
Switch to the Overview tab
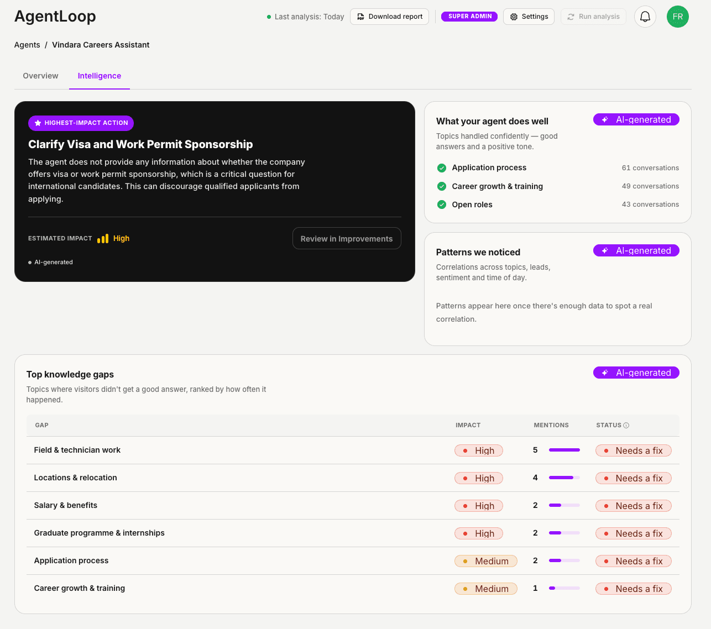[x=40, y=76]
